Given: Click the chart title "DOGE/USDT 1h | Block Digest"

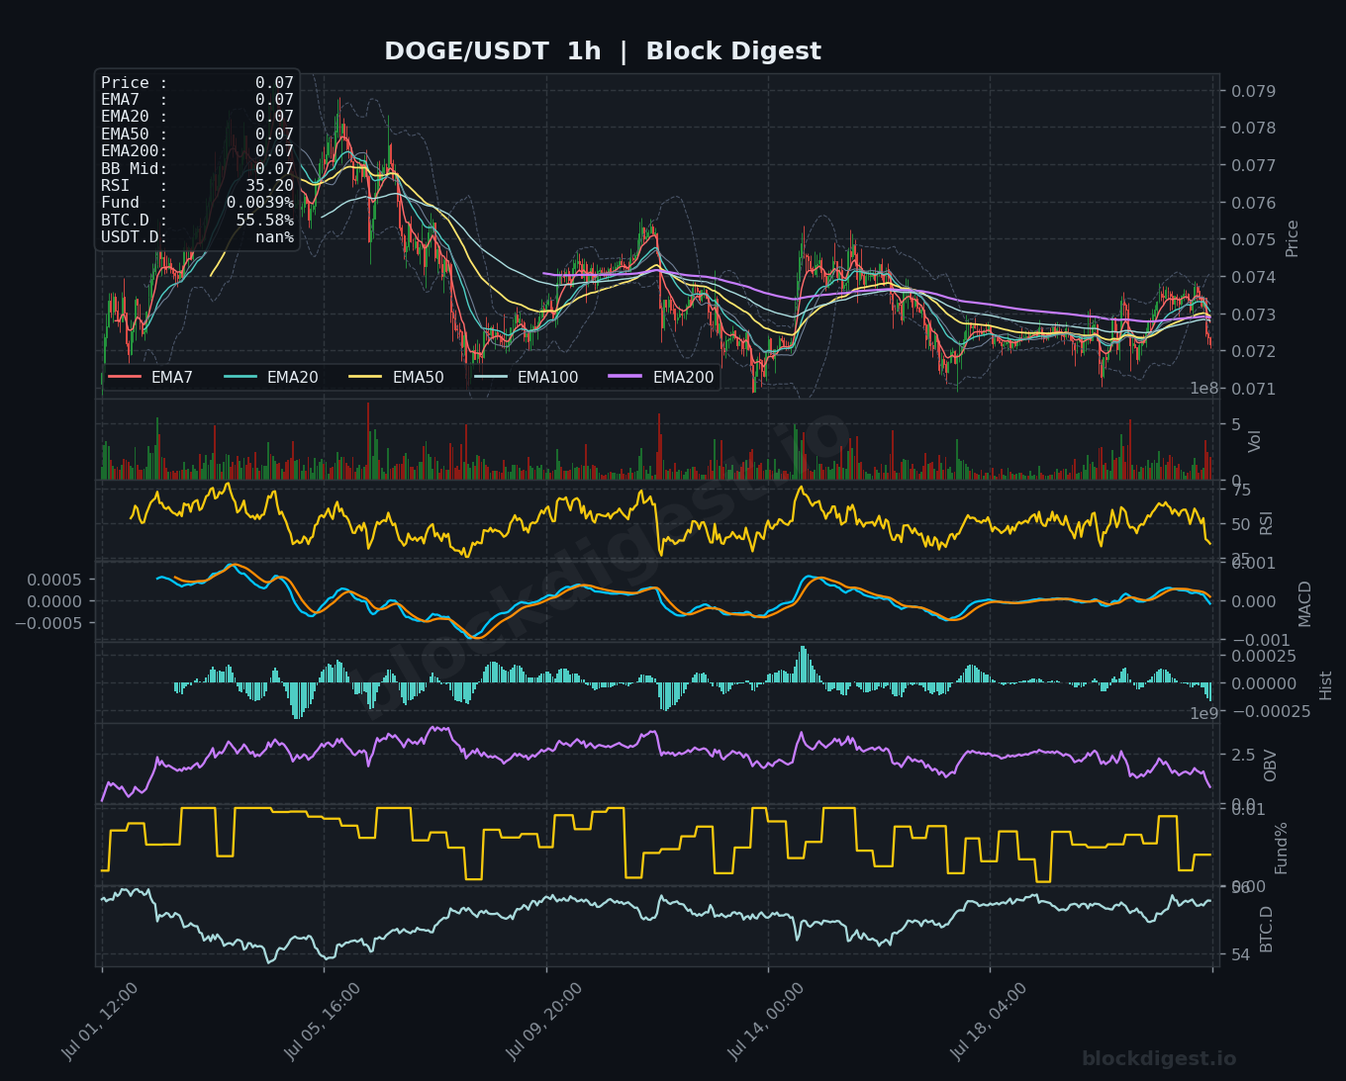Looking at the screenshot, I should pyautogui.click(x=603, y=51).
